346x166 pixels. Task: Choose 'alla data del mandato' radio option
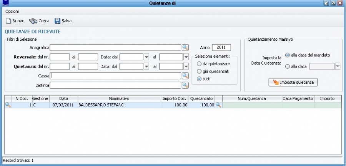(288, 55)
